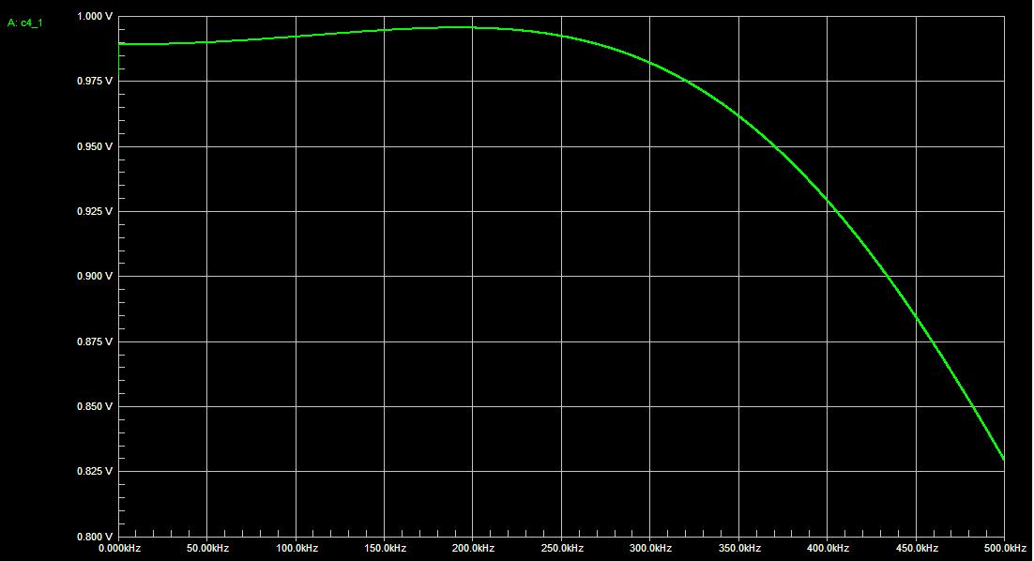The image size is (1034, 561).
Task: Click the 0.950 V axis label
Action: (x=95, y=144)
